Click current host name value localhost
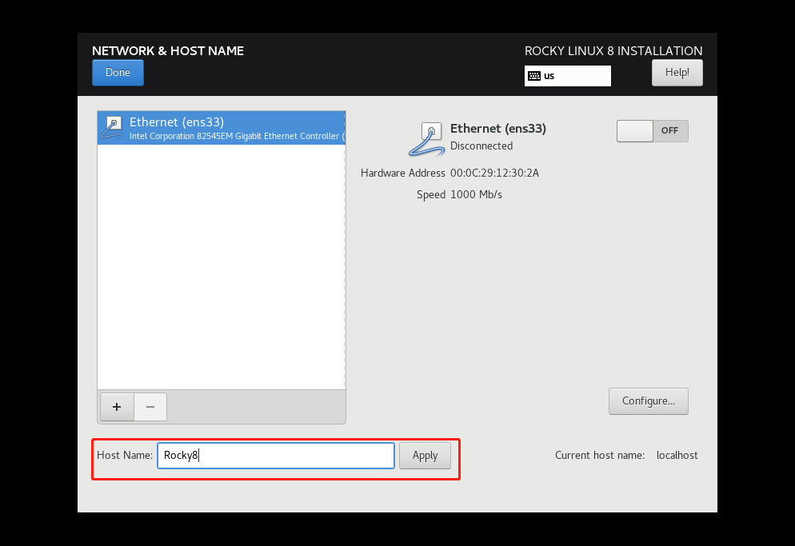Image resolution: width=795 pixels, height=546 pixels. click(x=677, y=455)
